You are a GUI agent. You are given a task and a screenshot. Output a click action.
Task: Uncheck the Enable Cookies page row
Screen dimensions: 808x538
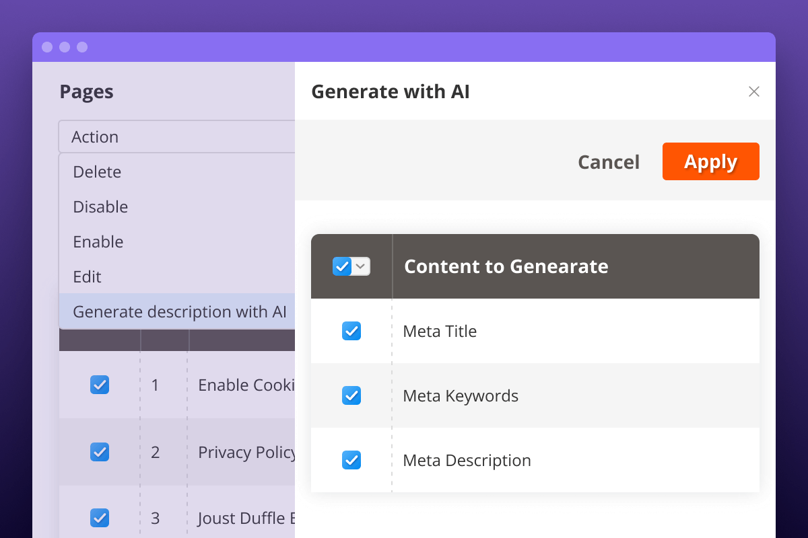(x=99, y=385)
